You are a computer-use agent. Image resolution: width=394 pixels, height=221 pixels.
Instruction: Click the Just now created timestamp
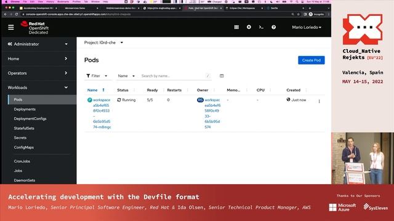299,100
